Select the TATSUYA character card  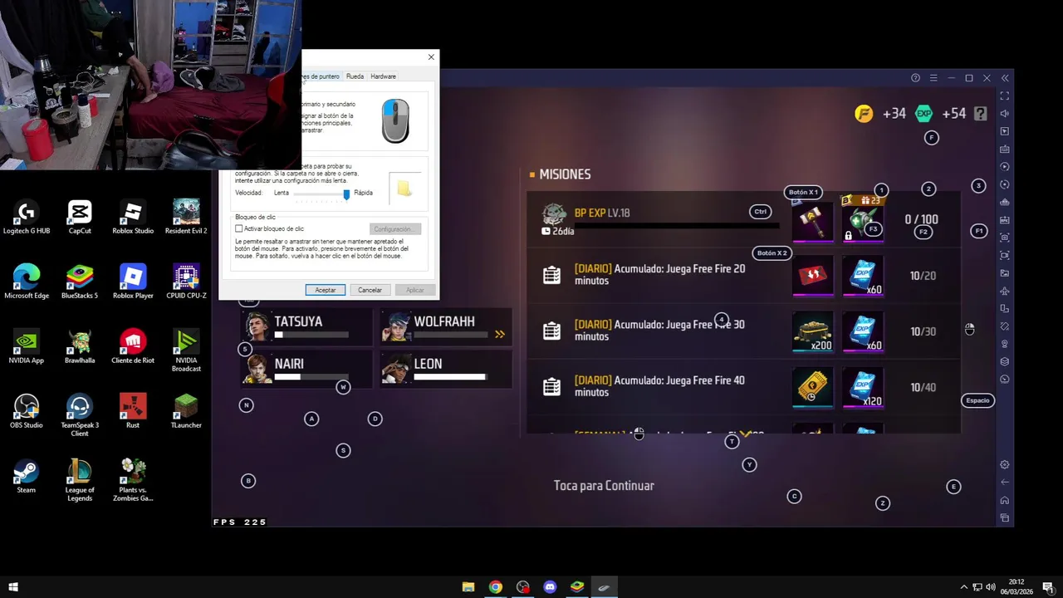coord(306,327)
